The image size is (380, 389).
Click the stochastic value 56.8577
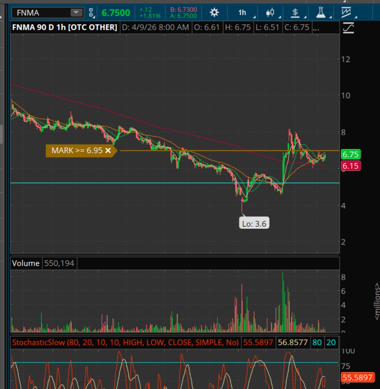(293, 342)
